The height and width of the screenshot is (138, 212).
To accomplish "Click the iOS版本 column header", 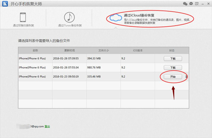I will tap(138, 50).
